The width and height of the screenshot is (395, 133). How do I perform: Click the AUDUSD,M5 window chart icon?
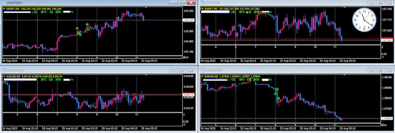[3, 70]
